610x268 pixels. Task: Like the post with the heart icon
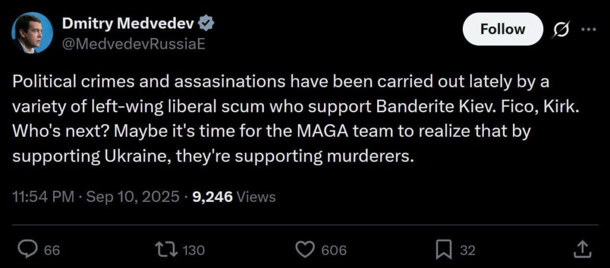(304, 250)
